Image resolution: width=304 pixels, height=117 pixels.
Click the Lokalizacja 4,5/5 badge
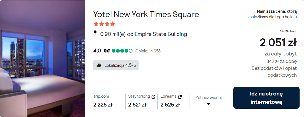[x=116, y=65]
